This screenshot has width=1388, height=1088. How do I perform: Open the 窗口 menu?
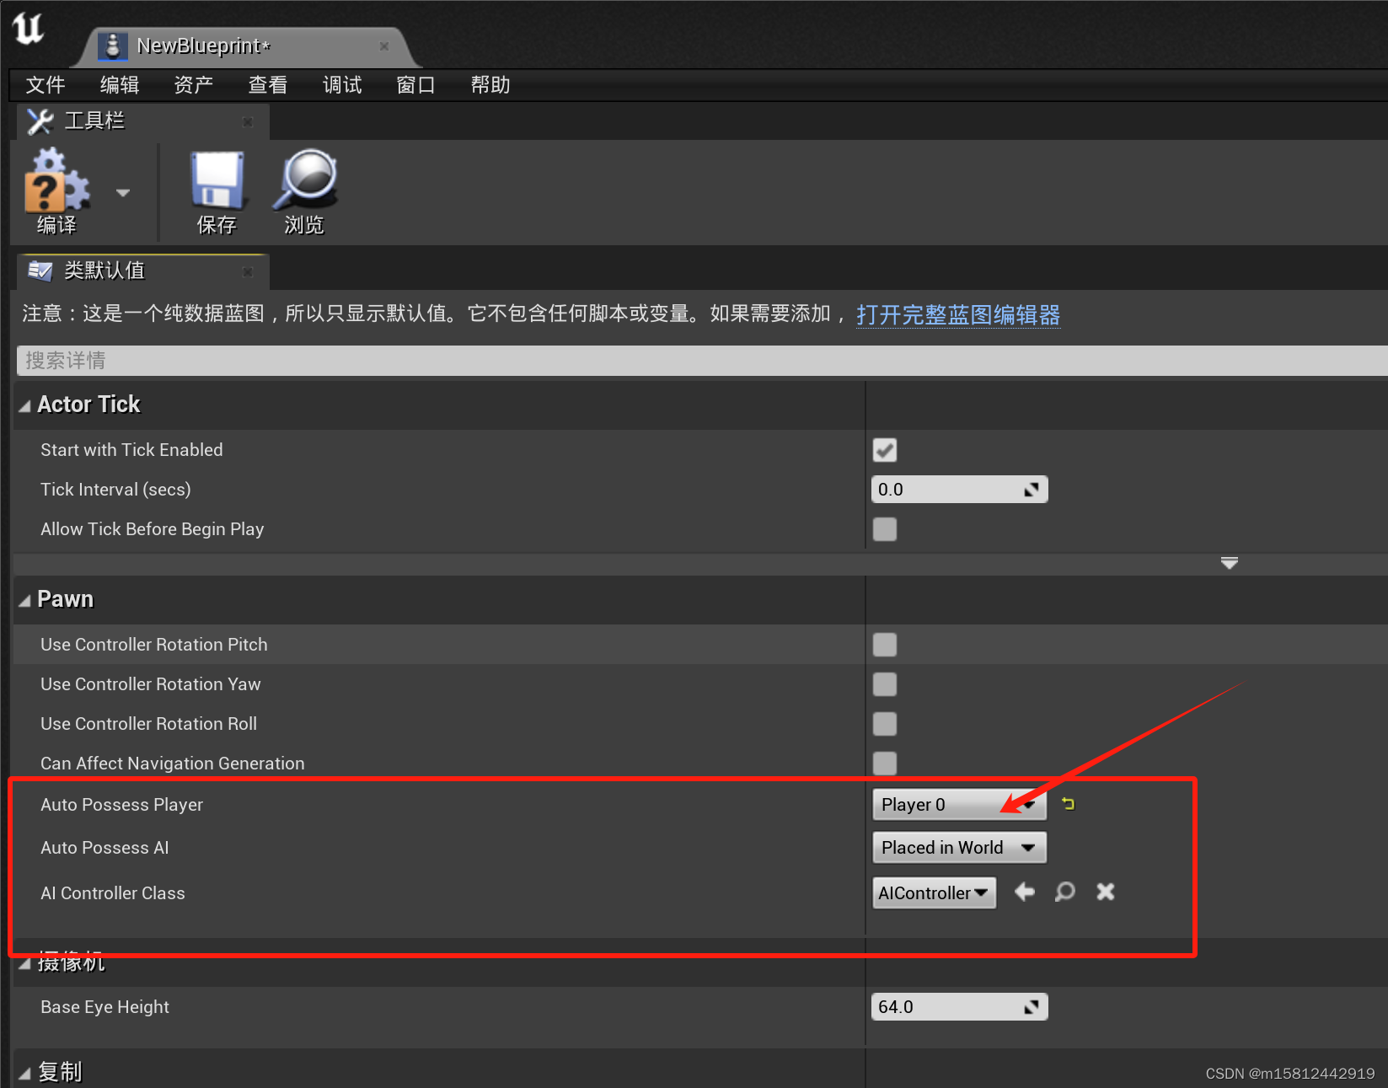pos(415,84)
